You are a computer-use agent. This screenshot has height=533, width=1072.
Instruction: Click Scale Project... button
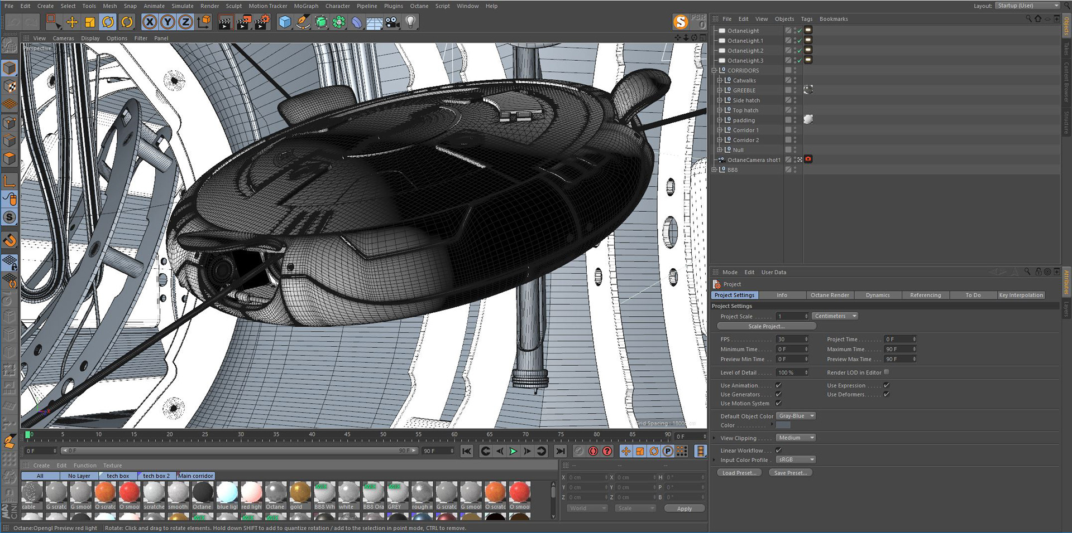766,326
